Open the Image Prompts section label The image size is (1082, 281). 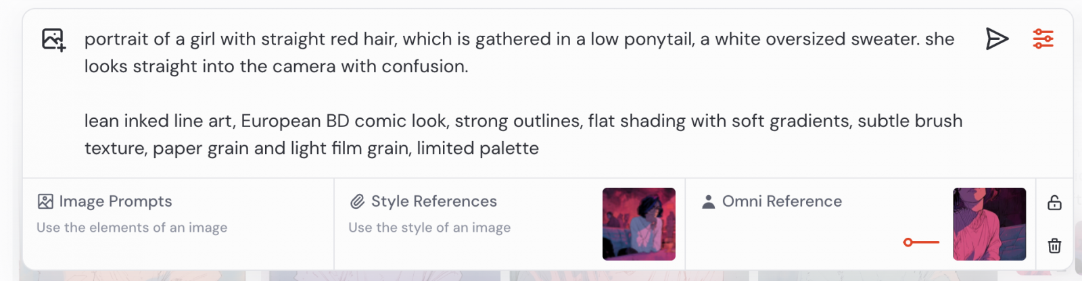click(115, 201)
